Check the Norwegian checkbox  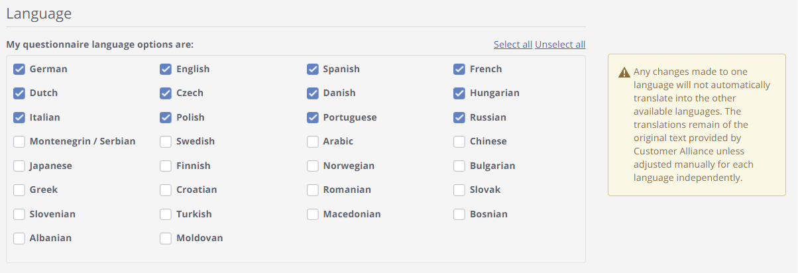313,166
